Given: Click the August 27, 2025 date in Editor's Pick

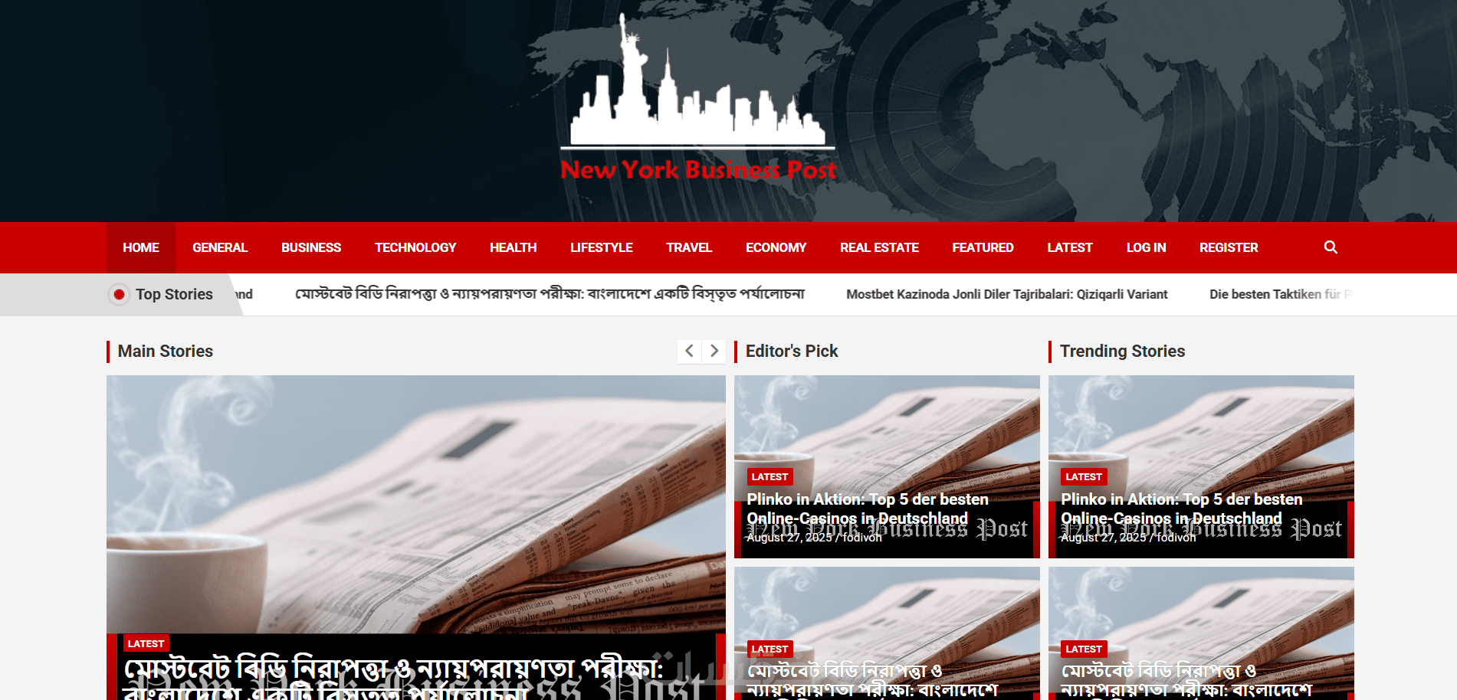Looking at the screenshot, I should pos(789,538).
